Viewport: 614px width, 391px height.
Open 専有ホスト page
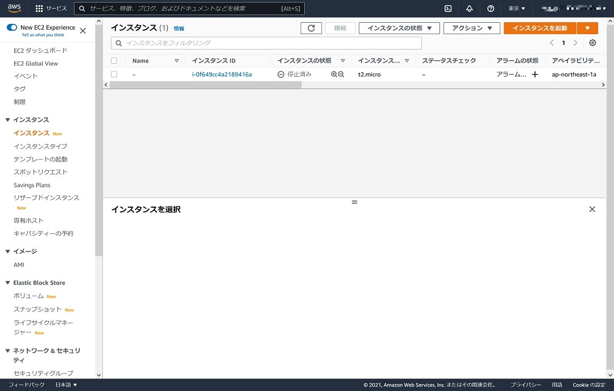[28, 220]
